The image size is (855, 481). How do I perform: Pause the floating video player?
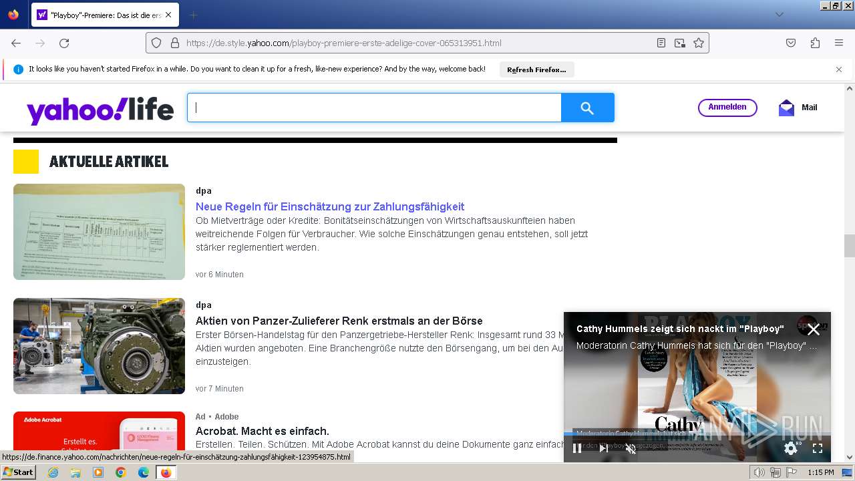pyautogui.click(x=577, y=448)
